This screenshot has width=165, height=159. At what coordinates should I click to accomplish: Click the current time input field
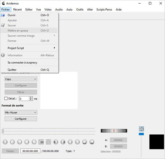[30, 151]
